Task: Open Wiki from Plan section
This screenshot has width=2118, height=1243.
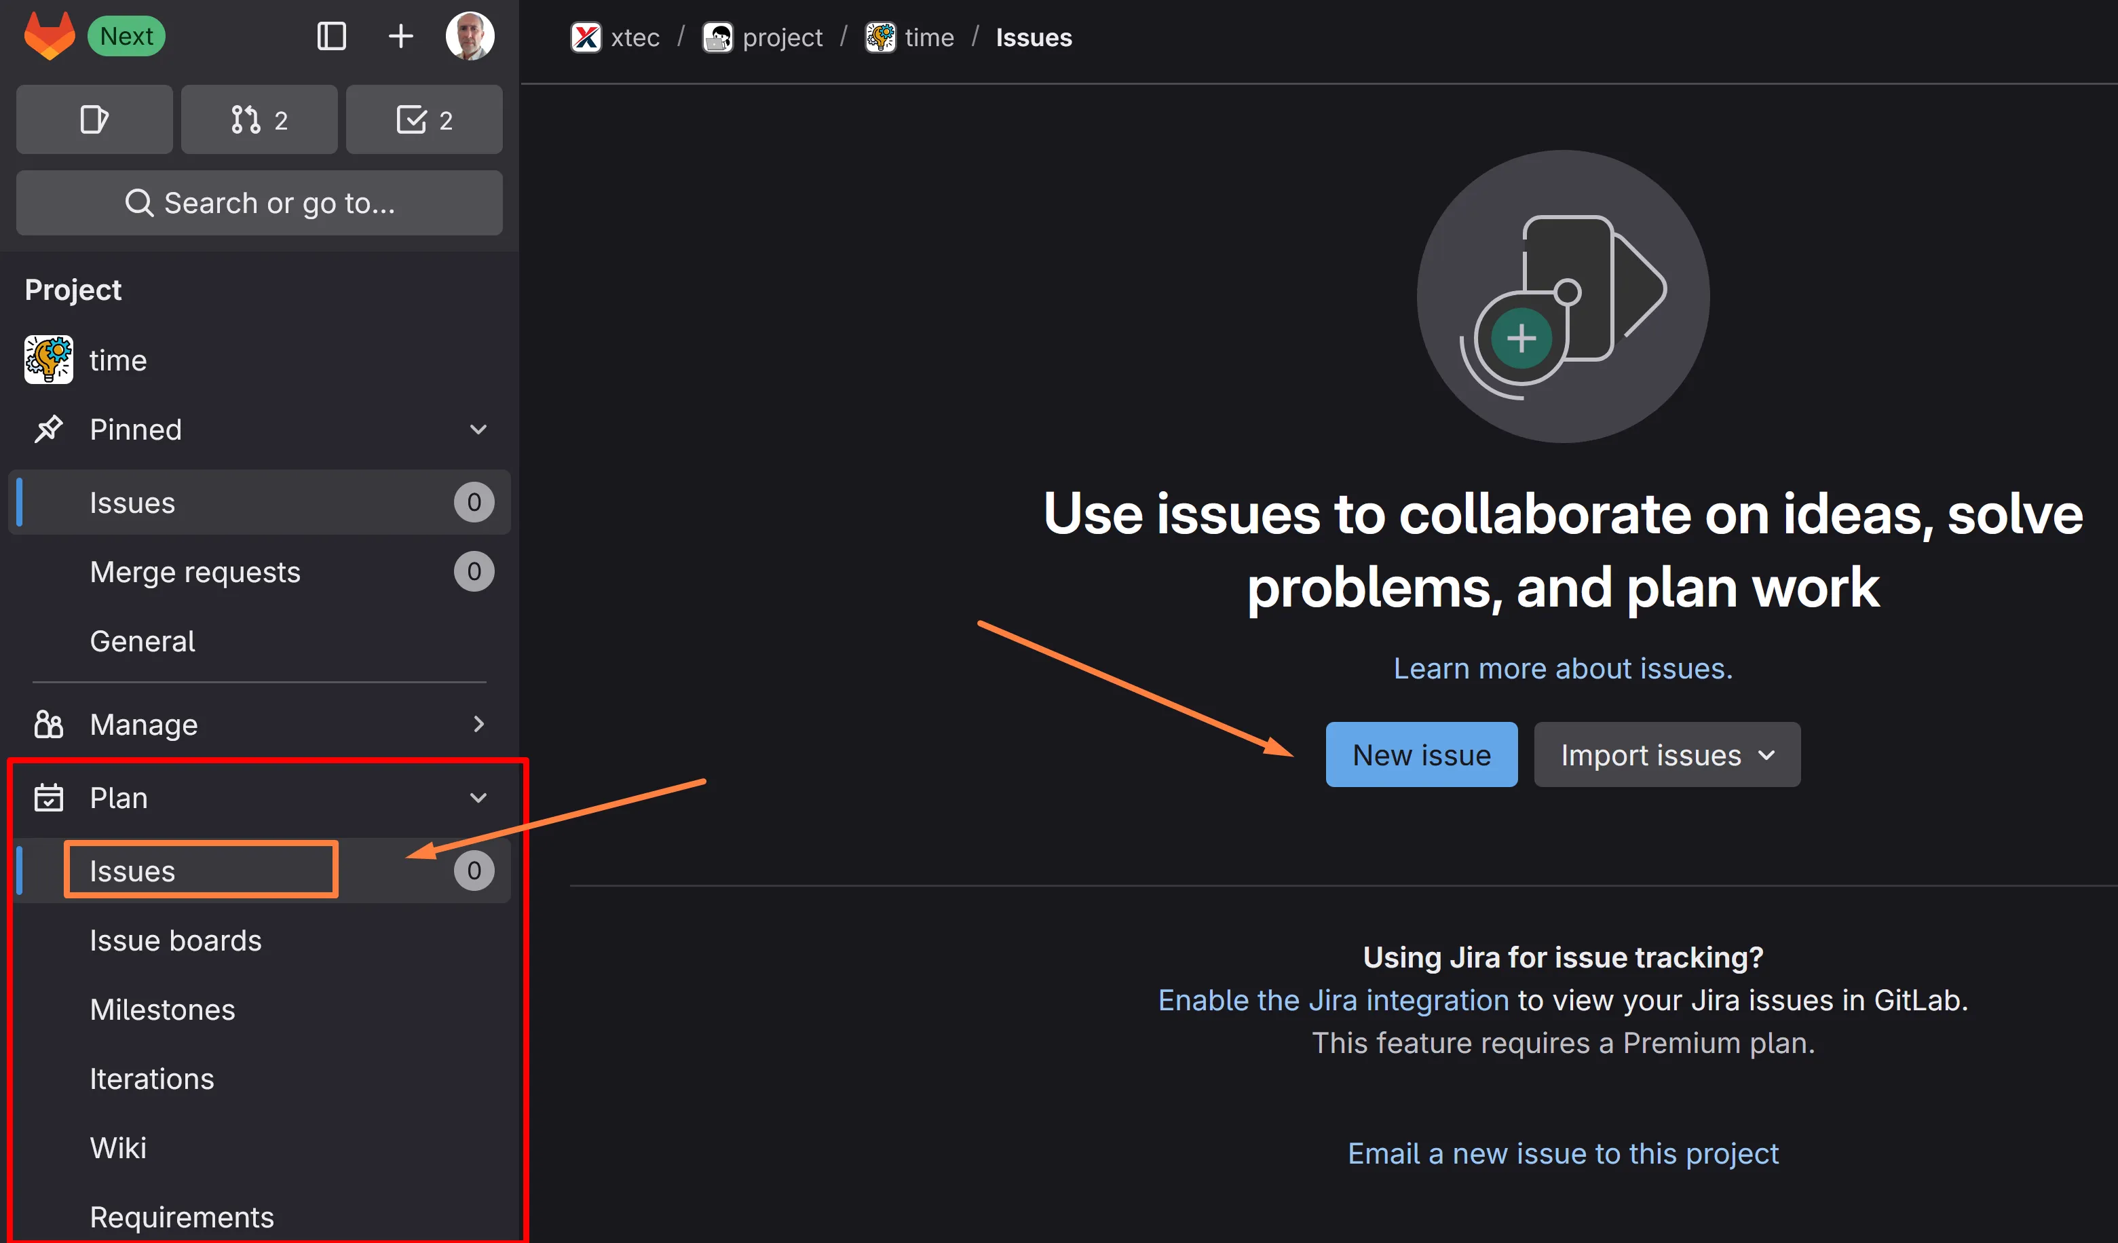Action: tap(117, 1148)
